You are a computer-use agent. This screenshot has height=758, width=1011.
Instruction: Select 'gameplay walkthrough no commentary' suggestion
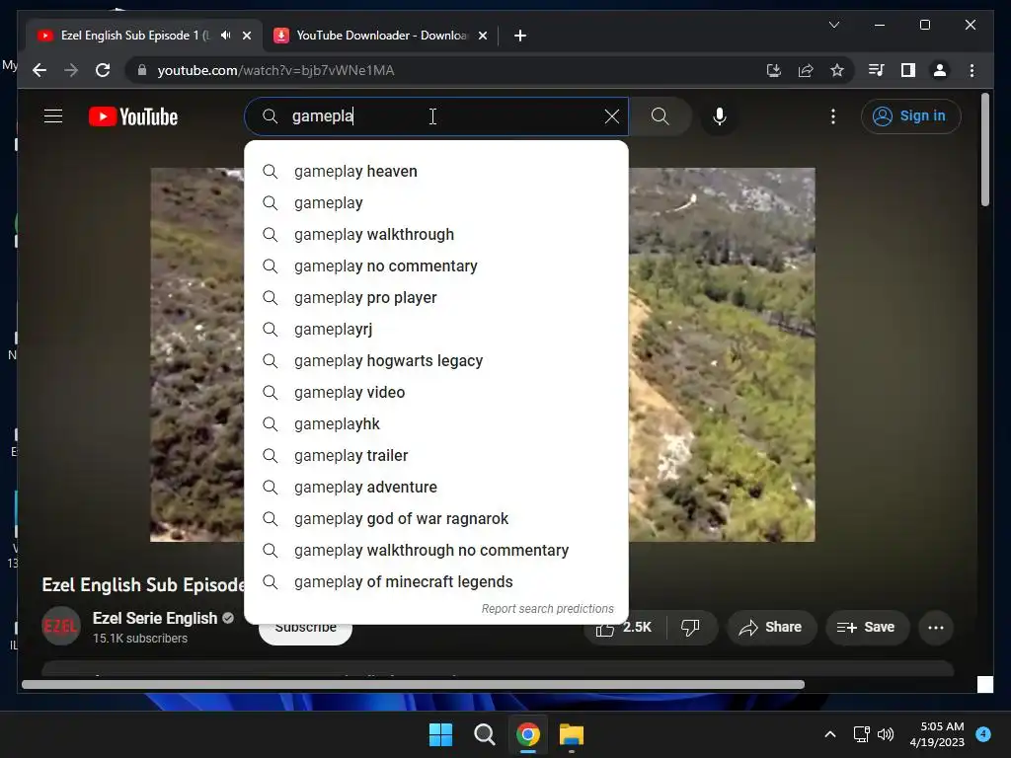436,551
